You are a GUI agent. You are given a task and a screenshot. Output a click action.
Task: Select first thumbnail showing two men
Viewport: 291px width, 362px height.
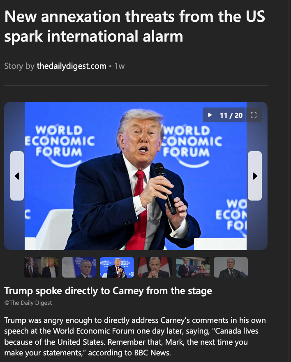click(41, 267)
